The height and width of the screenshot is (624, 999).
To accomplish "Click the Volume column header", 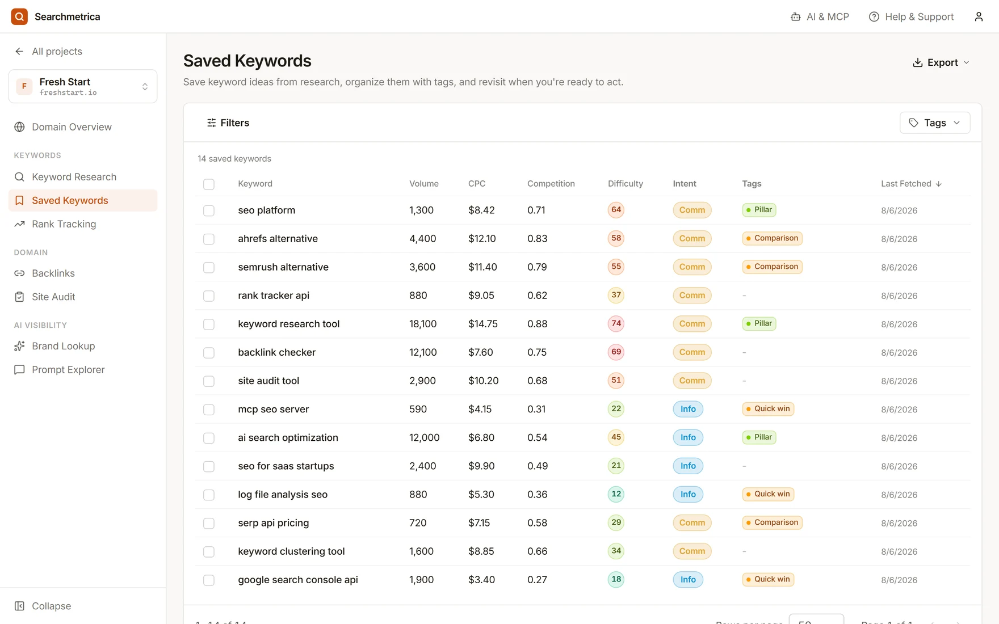I will click(424, 184).
